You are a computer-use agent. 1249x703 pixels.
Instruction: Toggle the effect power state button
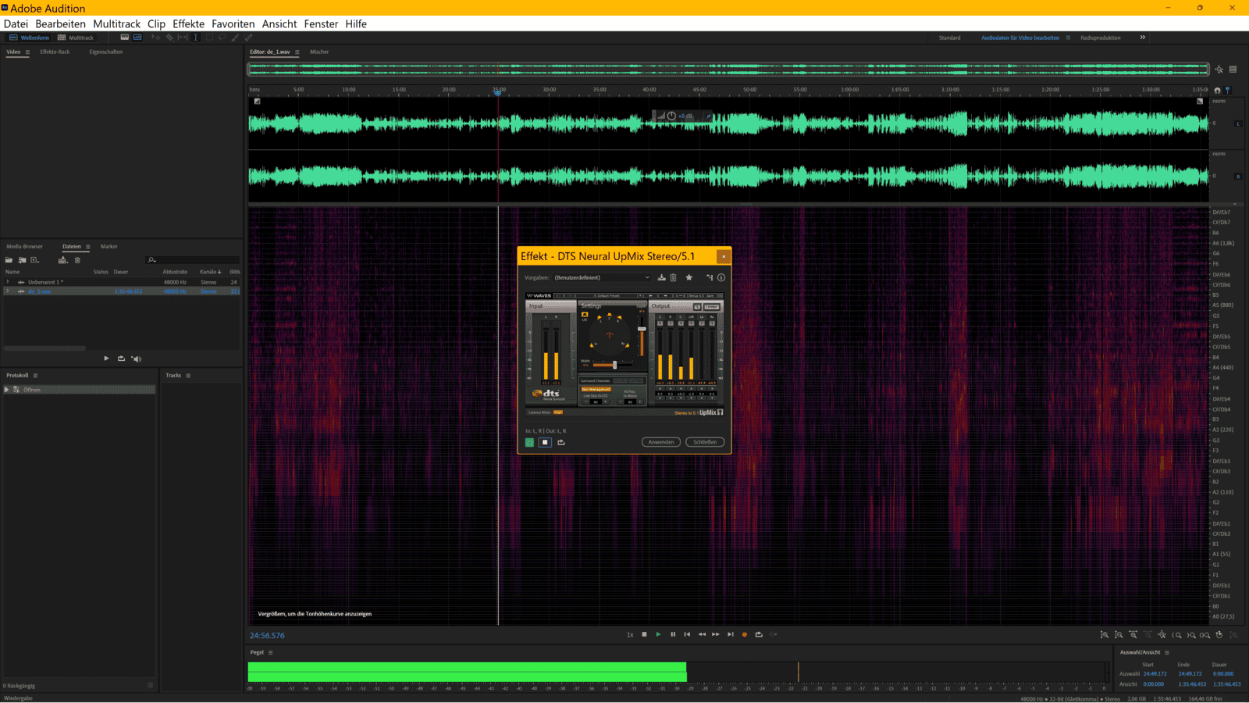click(529, 442)
